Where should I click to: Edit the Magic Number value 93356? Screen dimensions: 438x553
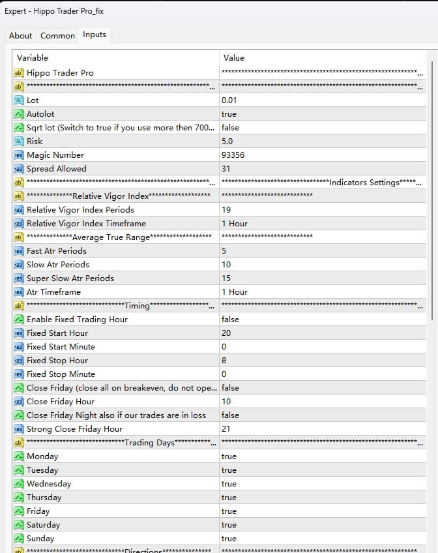point(233,155)
